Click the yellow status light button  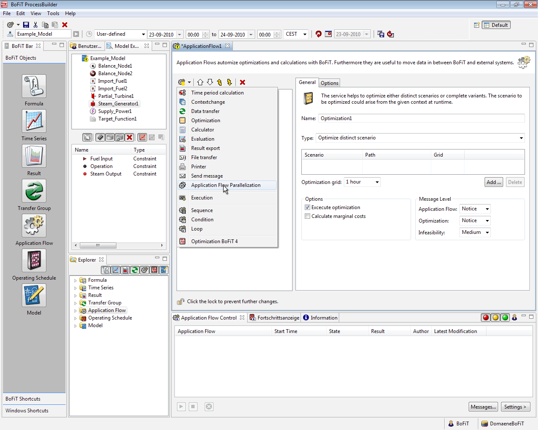point(496,317)
